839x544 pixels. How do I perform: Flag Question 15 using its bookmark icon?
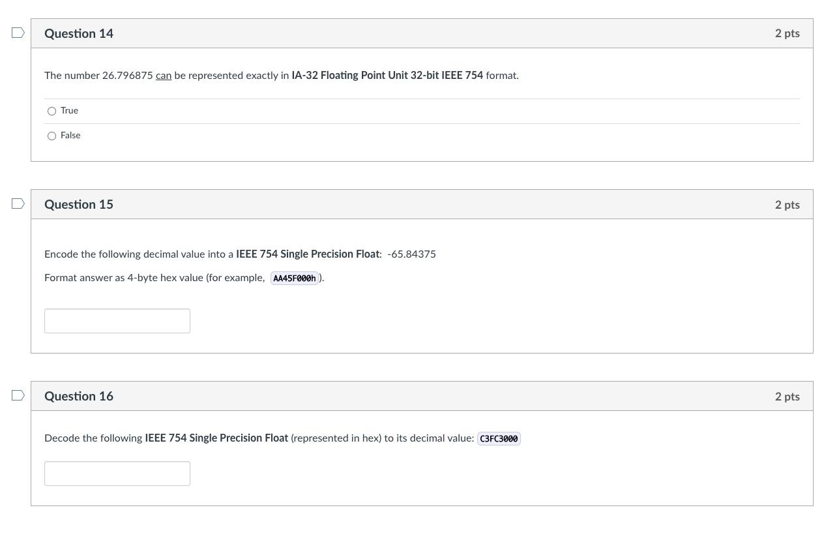(x=18, y=204)
